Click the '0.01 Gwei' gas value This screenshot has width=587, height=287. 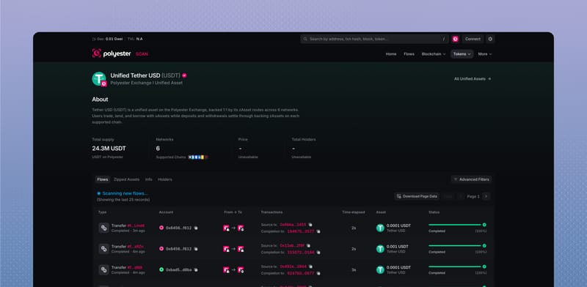(114, 39)
